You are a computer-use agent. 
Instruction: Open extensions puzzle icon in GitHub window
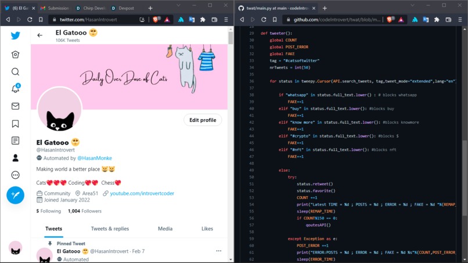[437, 19]
